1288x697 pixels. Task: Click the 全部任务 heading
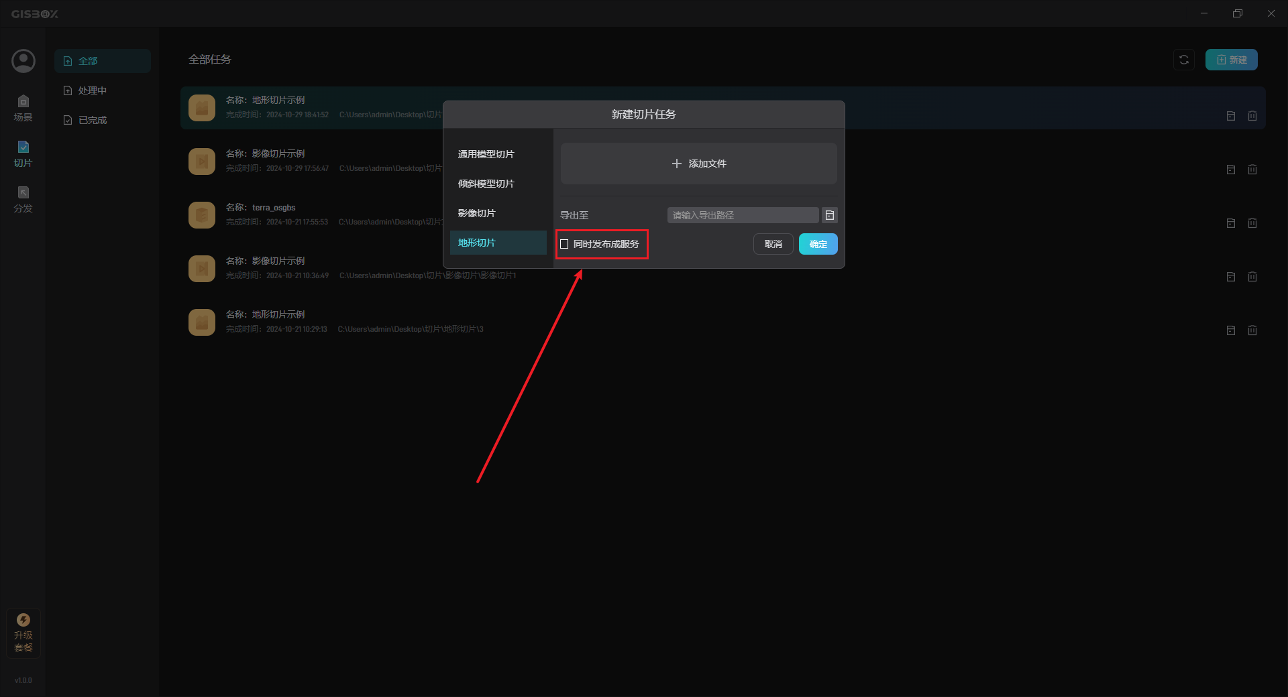click(210, 60)
